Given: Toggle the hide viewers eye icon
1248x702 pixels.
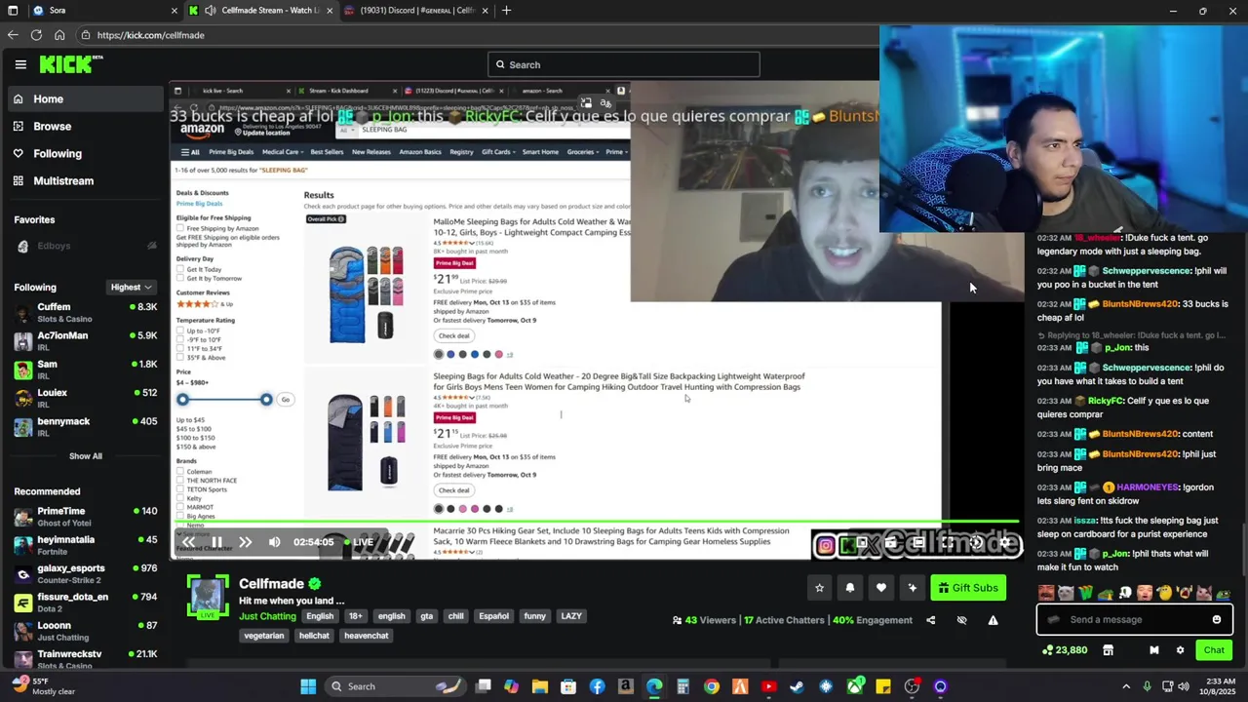Looking at the screenshot, I should point(961,620).
